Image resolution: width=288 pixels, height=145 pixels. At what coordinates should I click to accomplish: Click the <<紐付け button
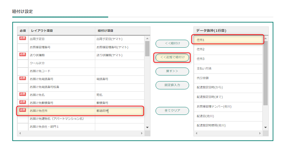pyautogui.click(x=172, y=43)
